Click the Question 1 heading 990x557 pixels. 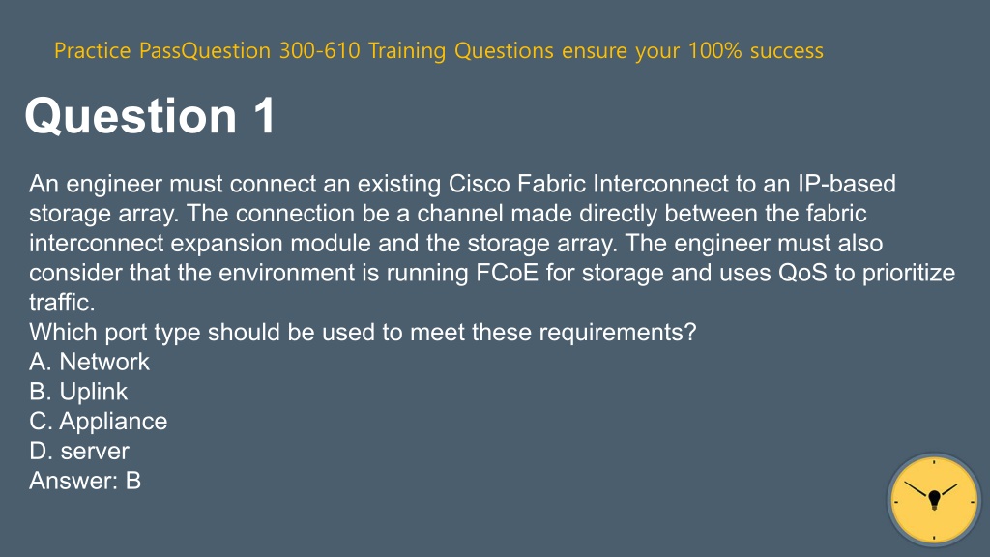point(150,116)
